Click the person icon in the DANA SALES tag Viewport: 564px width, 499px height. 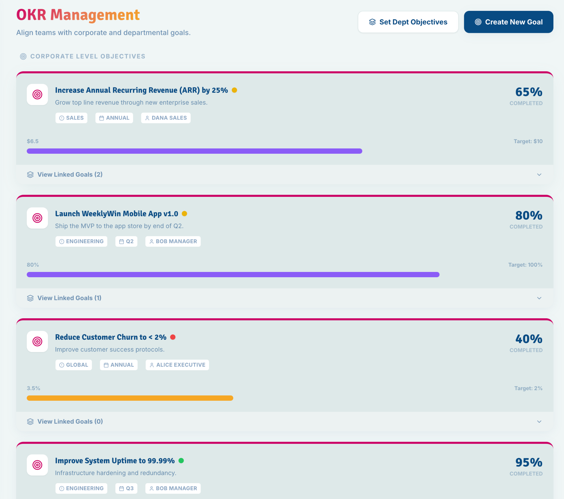pyautogui.click(x=147, y=118)
